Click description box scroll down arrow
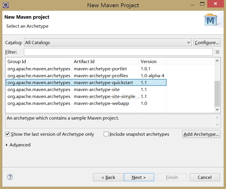 pos(217,124)
